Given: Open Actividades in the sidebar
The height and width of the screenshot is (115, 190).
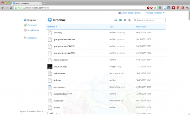Looking at the screenshot, I should click(x=31, y=30).
